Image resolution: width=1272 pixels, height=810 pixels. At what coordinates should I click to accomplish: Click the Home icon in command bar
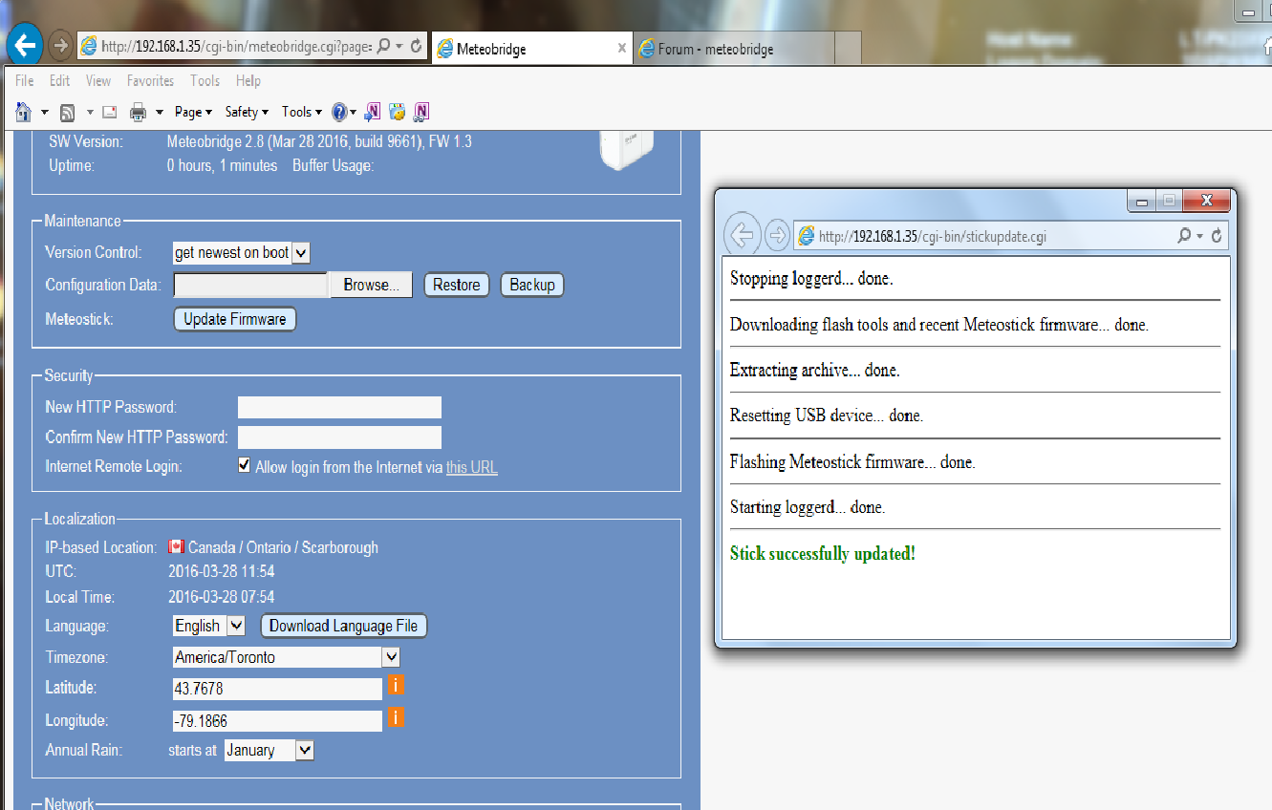tap(24, 113)
